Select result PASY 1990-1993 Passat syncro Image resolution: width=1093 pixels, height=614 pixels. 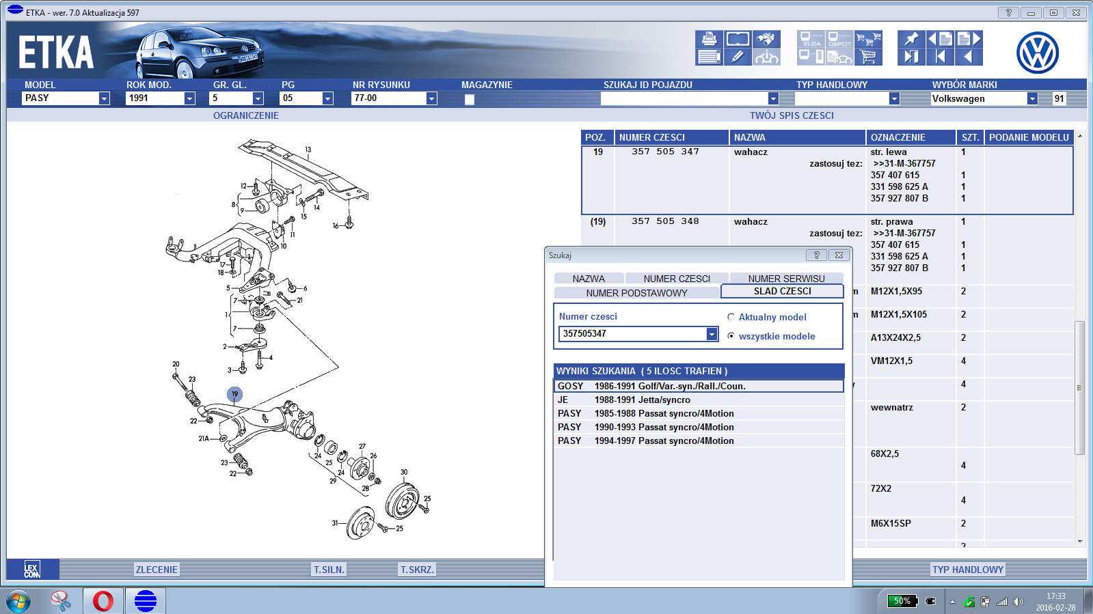point(699,427)
